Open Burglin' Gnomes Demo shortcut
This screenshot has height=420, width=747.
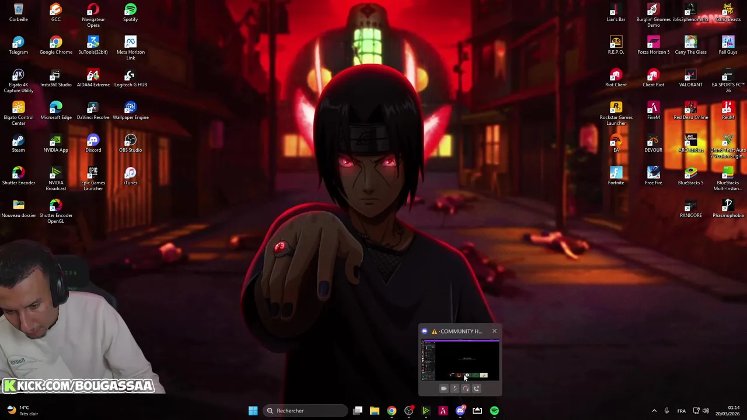pos(653,15)
